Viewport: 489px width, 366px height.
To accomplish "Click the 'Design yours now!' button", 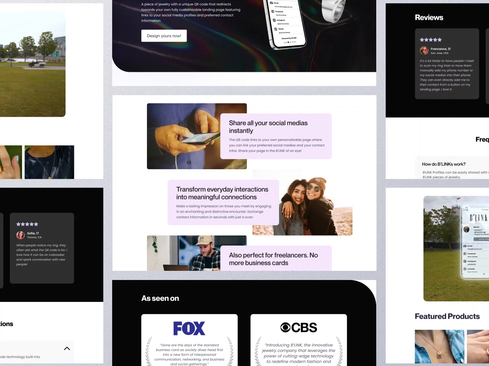I will pyautogui.click(x=164, y=36).
